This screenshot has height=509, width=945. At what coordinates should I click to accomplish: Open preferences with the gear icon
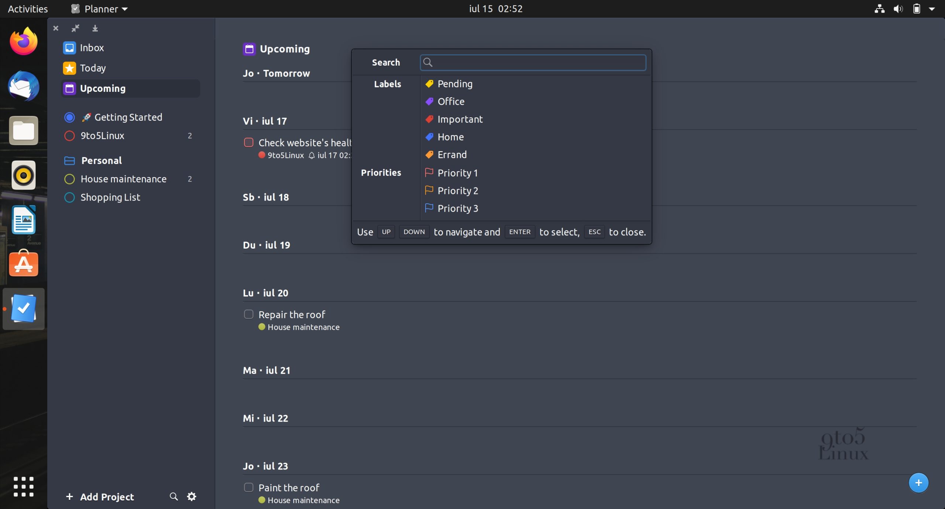[x=191, y=496]
